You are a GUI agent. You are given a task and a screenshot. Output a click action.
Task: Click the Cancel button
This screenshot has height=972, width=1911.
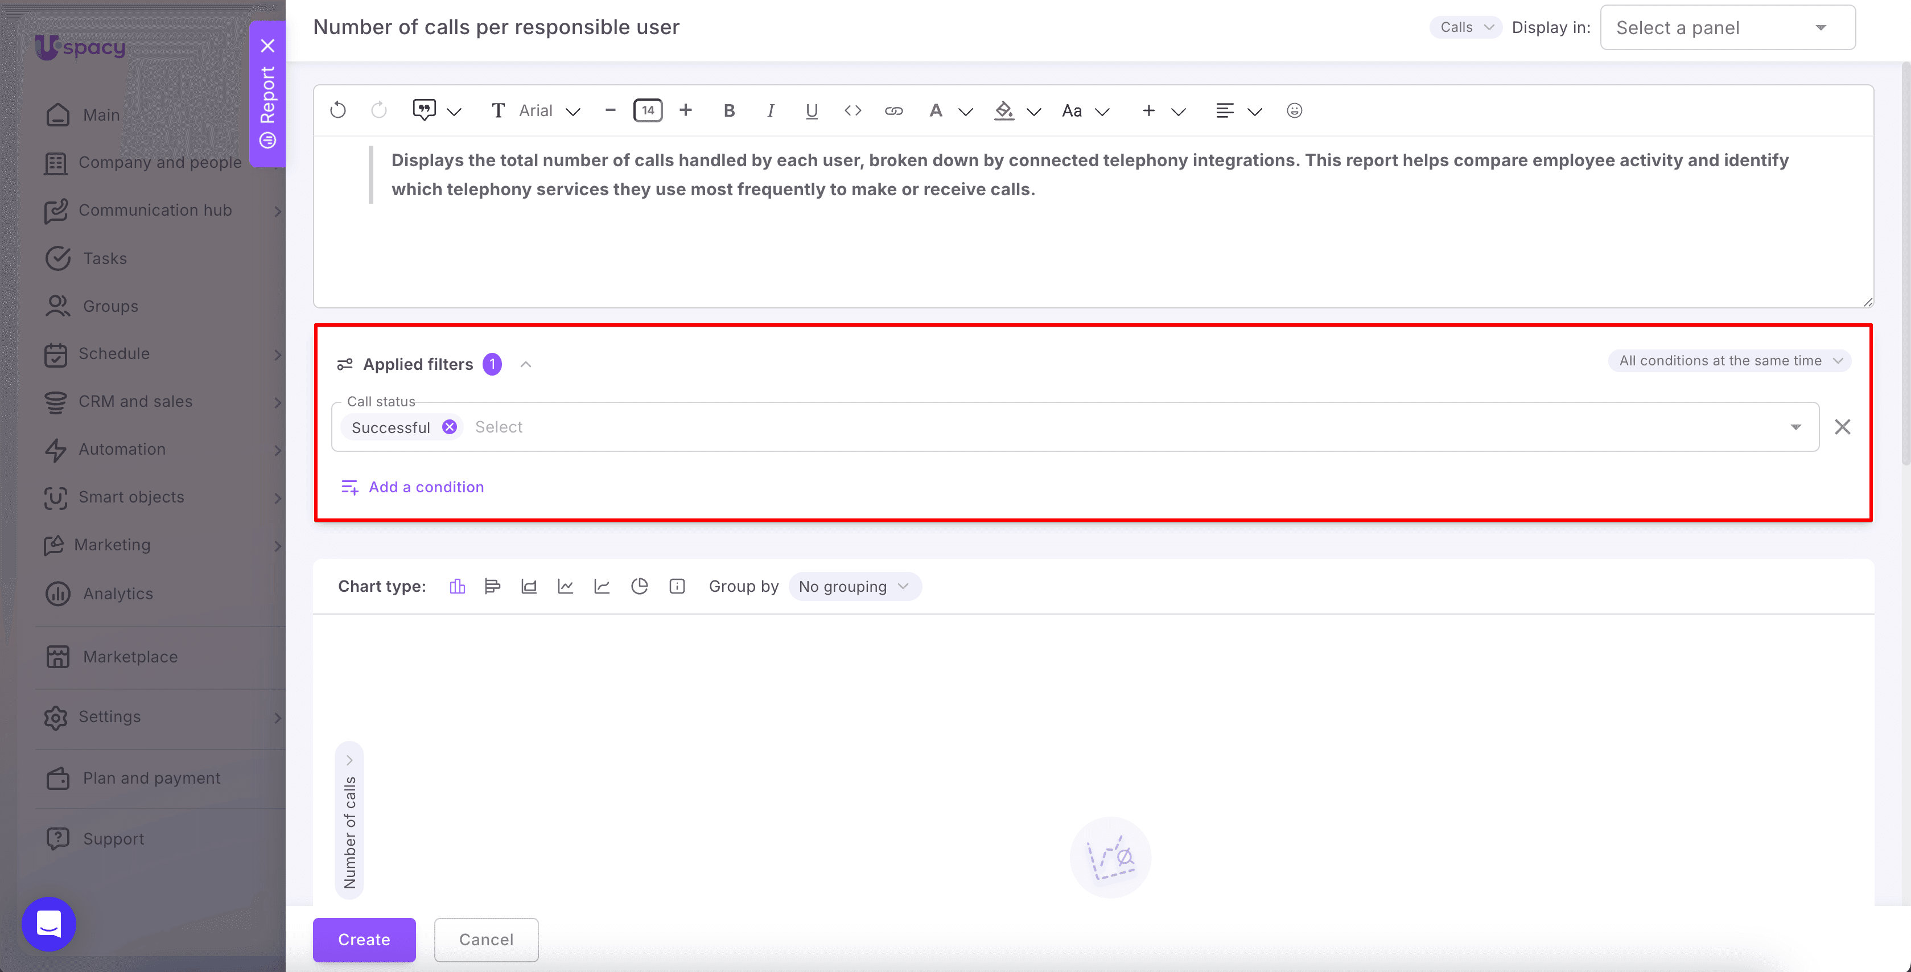pos(486,940)
